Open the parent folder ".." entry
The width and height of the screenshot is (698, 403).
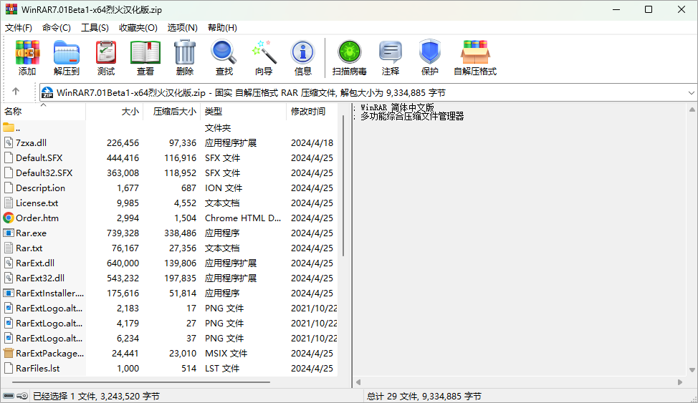point(17,128)
